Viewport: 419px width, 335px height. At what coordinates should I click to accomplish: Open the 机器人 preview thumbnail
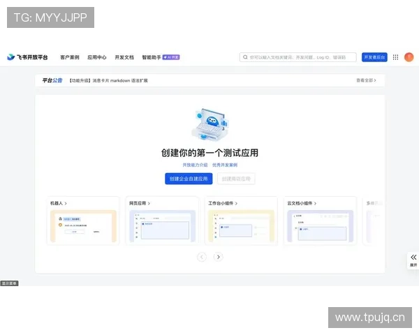(x=83, y=226)
